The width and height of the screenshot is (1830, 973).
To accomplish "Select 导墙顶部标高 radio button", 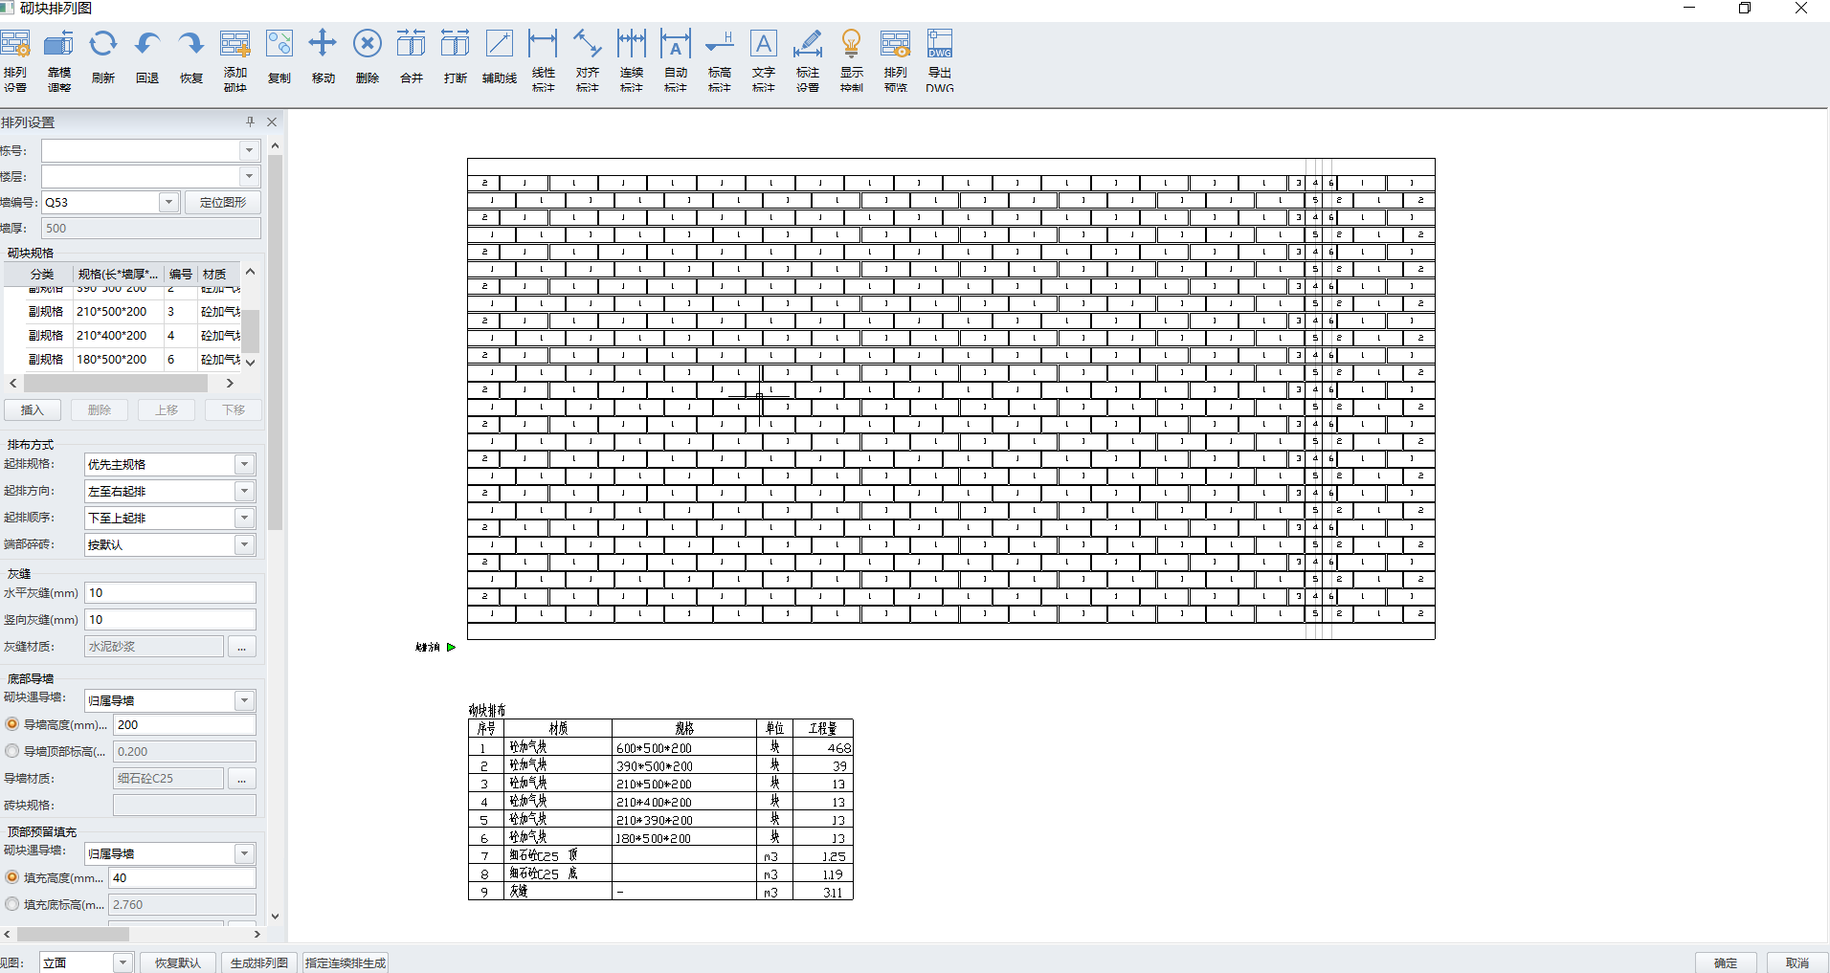I will click(x=12, y=751).
